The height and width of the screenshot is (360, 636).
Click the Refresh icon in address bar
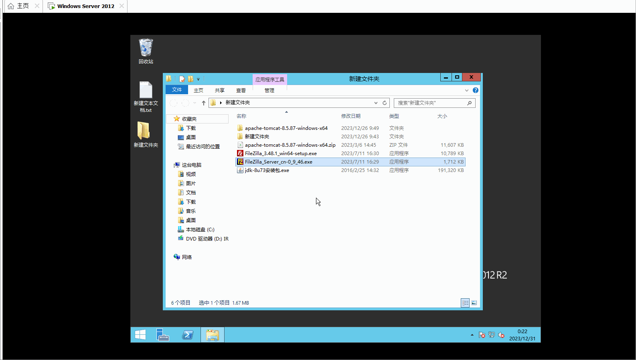coord(385,103)
